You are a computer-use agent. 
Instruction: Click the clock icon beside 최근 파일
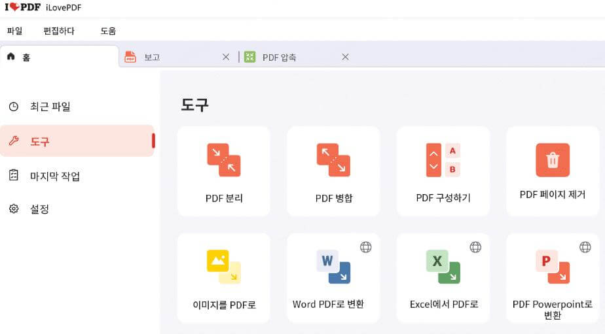[14, 107]
